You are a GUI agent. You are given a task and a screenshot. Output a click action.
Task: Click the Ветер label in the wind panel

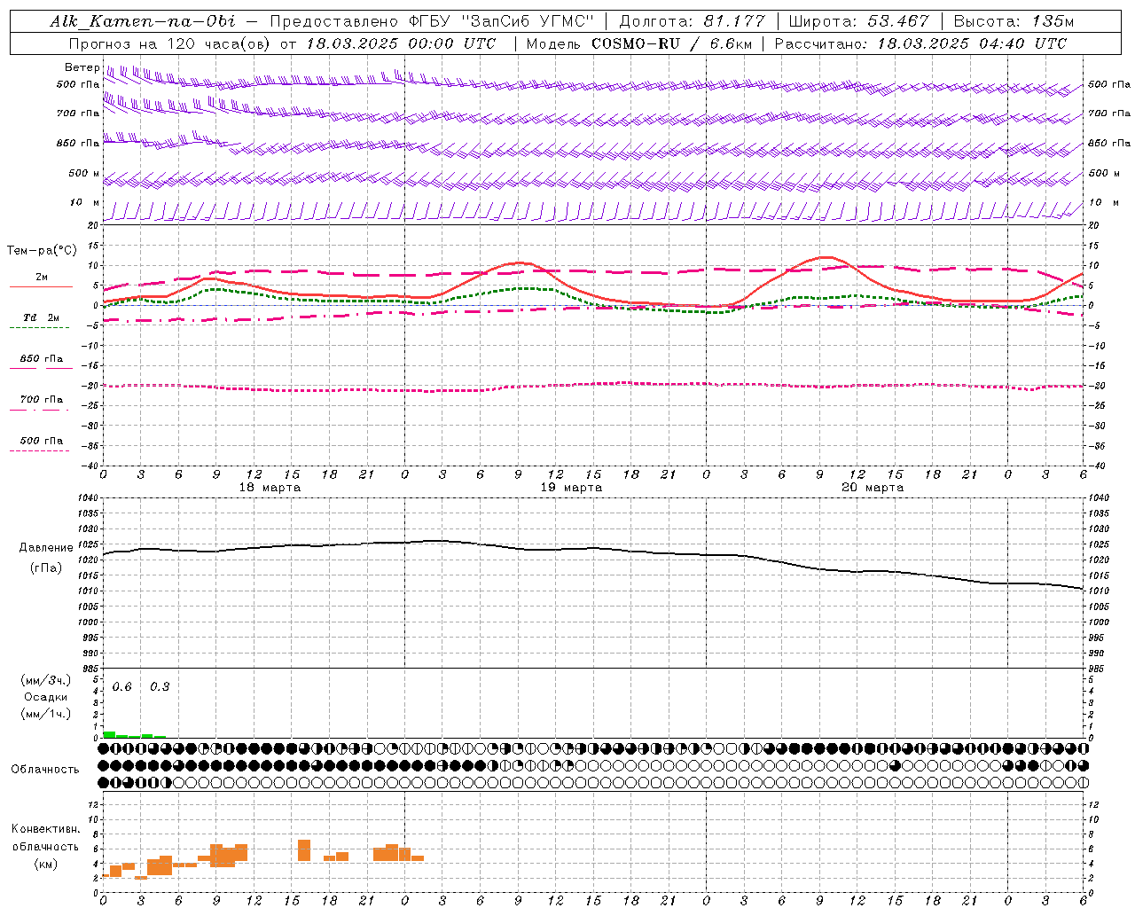[x=82, y=67]
